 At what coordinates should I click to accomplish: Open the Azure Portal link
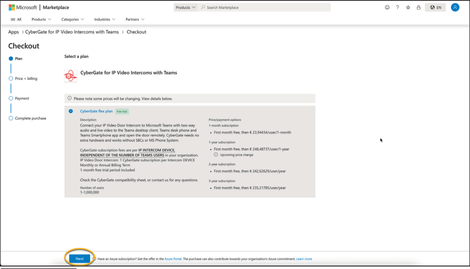click(x=173, y=259)
